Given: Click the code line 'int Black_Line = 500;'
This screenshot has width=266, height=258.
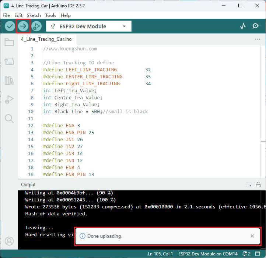Looking at the screenshot, I should (x=73, y=112).
